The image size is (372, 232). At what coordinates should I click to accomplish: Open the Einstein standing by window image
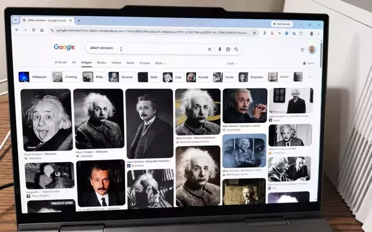pos(291,101)
